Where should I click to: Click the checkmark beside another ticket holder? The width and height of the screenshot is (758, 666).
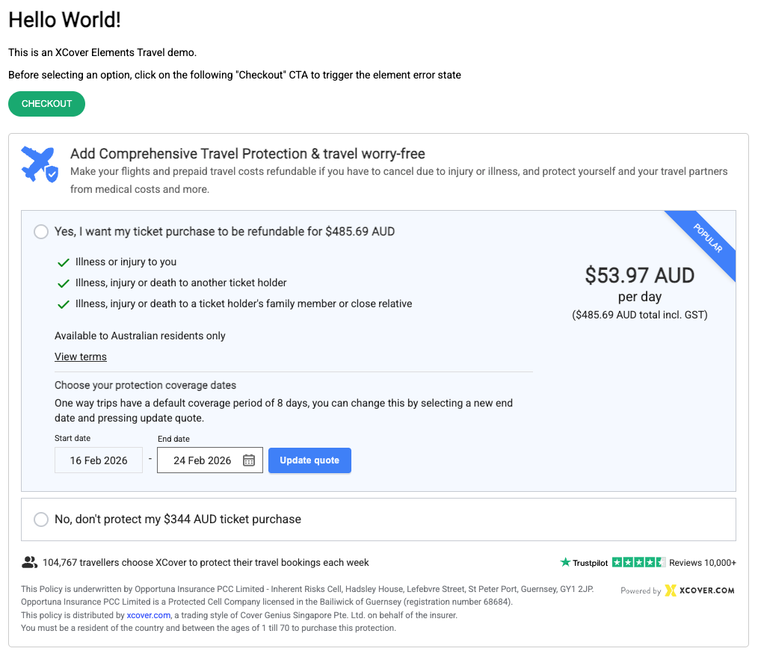click(x=64, y=283)
